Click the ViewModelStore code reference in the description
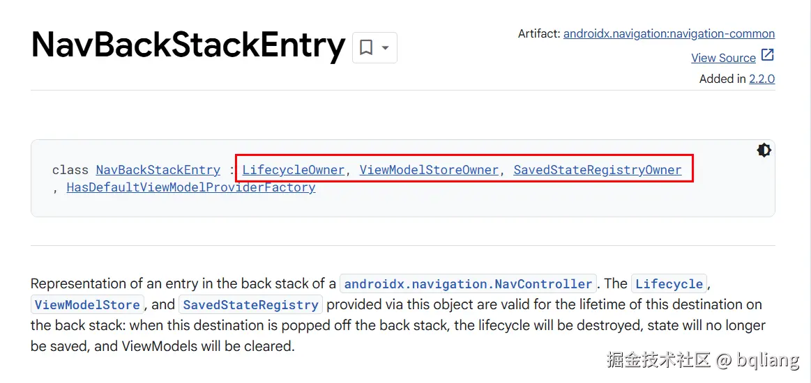The image size is (811, 383). pos(87,305)
